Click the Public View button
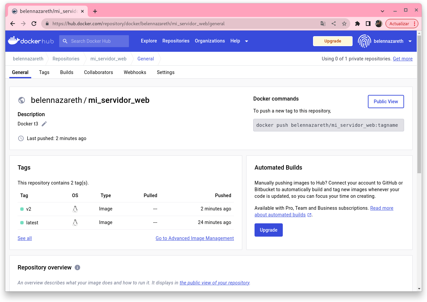The width and height of the screenshot is (427, 302). click(385, 102)
